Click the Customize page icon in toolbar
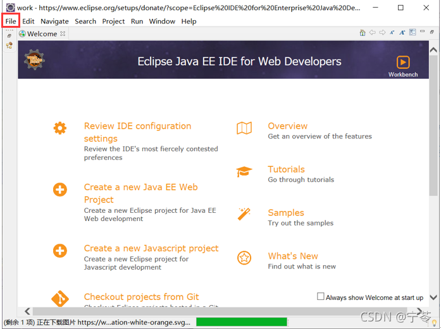Image resolution: width=441 pixels, height=329 pixels. click(x=413, y=32)
